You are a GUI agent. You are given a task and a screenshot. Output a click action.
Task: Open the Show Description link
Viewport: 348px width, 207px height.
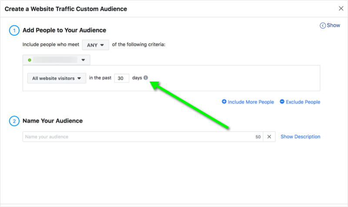[x=300, y=136]
